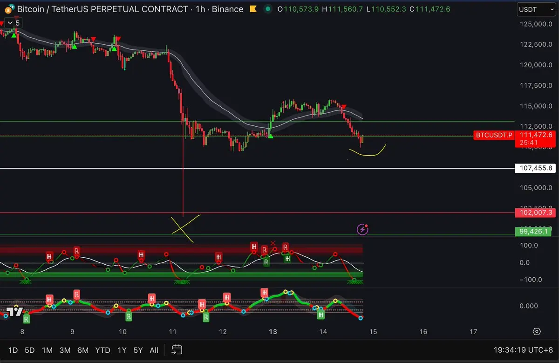Click the purple lightning bolt event icon
Screen dimensions: 559x363
coord(363,229)
